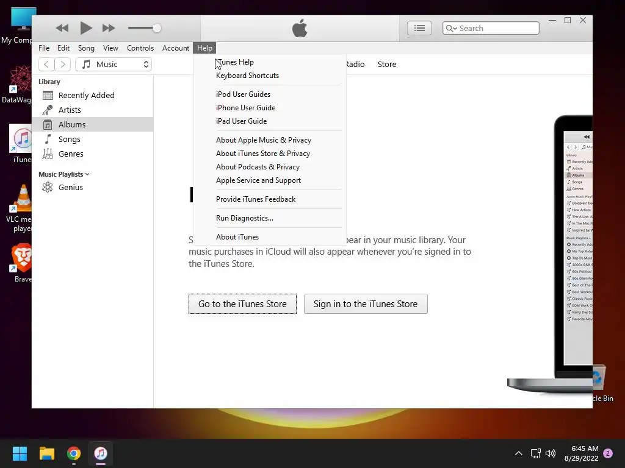Click the DataWag desktop shortcut
The image size is (625, 468).
pos(18,85)
